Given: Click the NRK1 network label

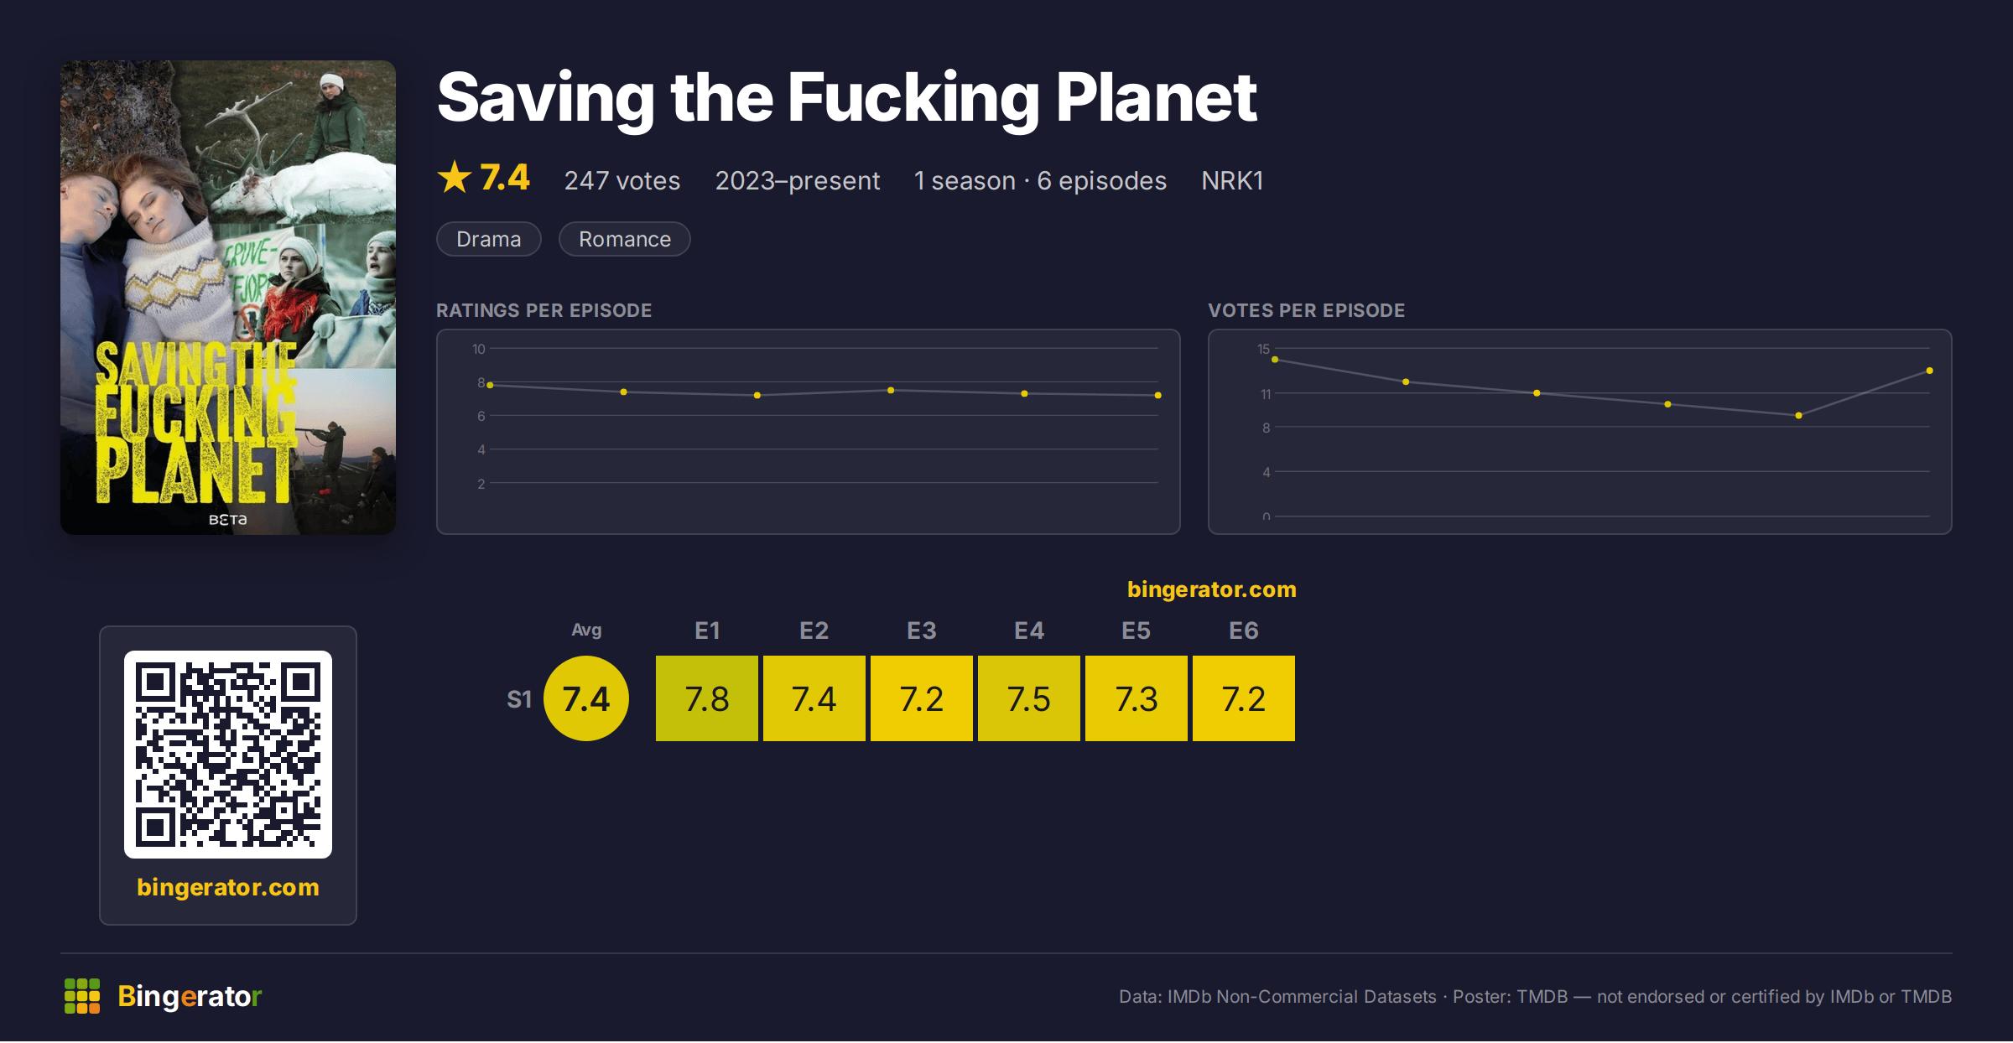Looking at the screenshot, I should 1232,180.
